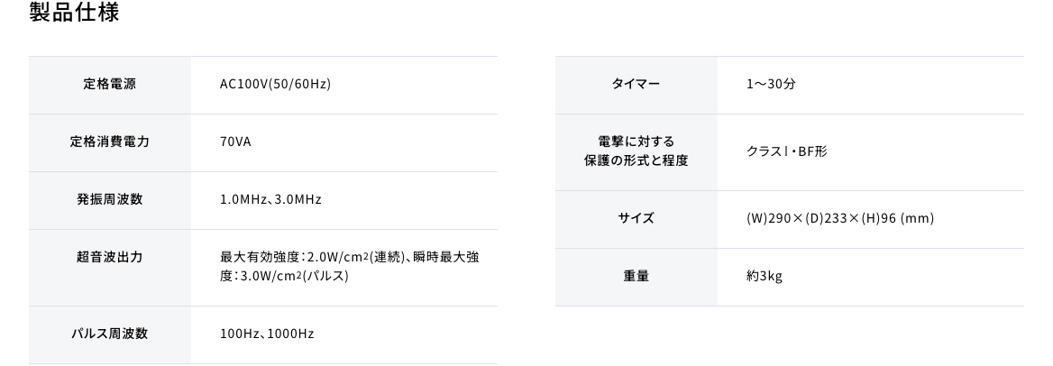Select the 100Hz、1000Hz pulse frequency value
The height and width of the screenshot is (366, 1053).
(x=267, y=334)
